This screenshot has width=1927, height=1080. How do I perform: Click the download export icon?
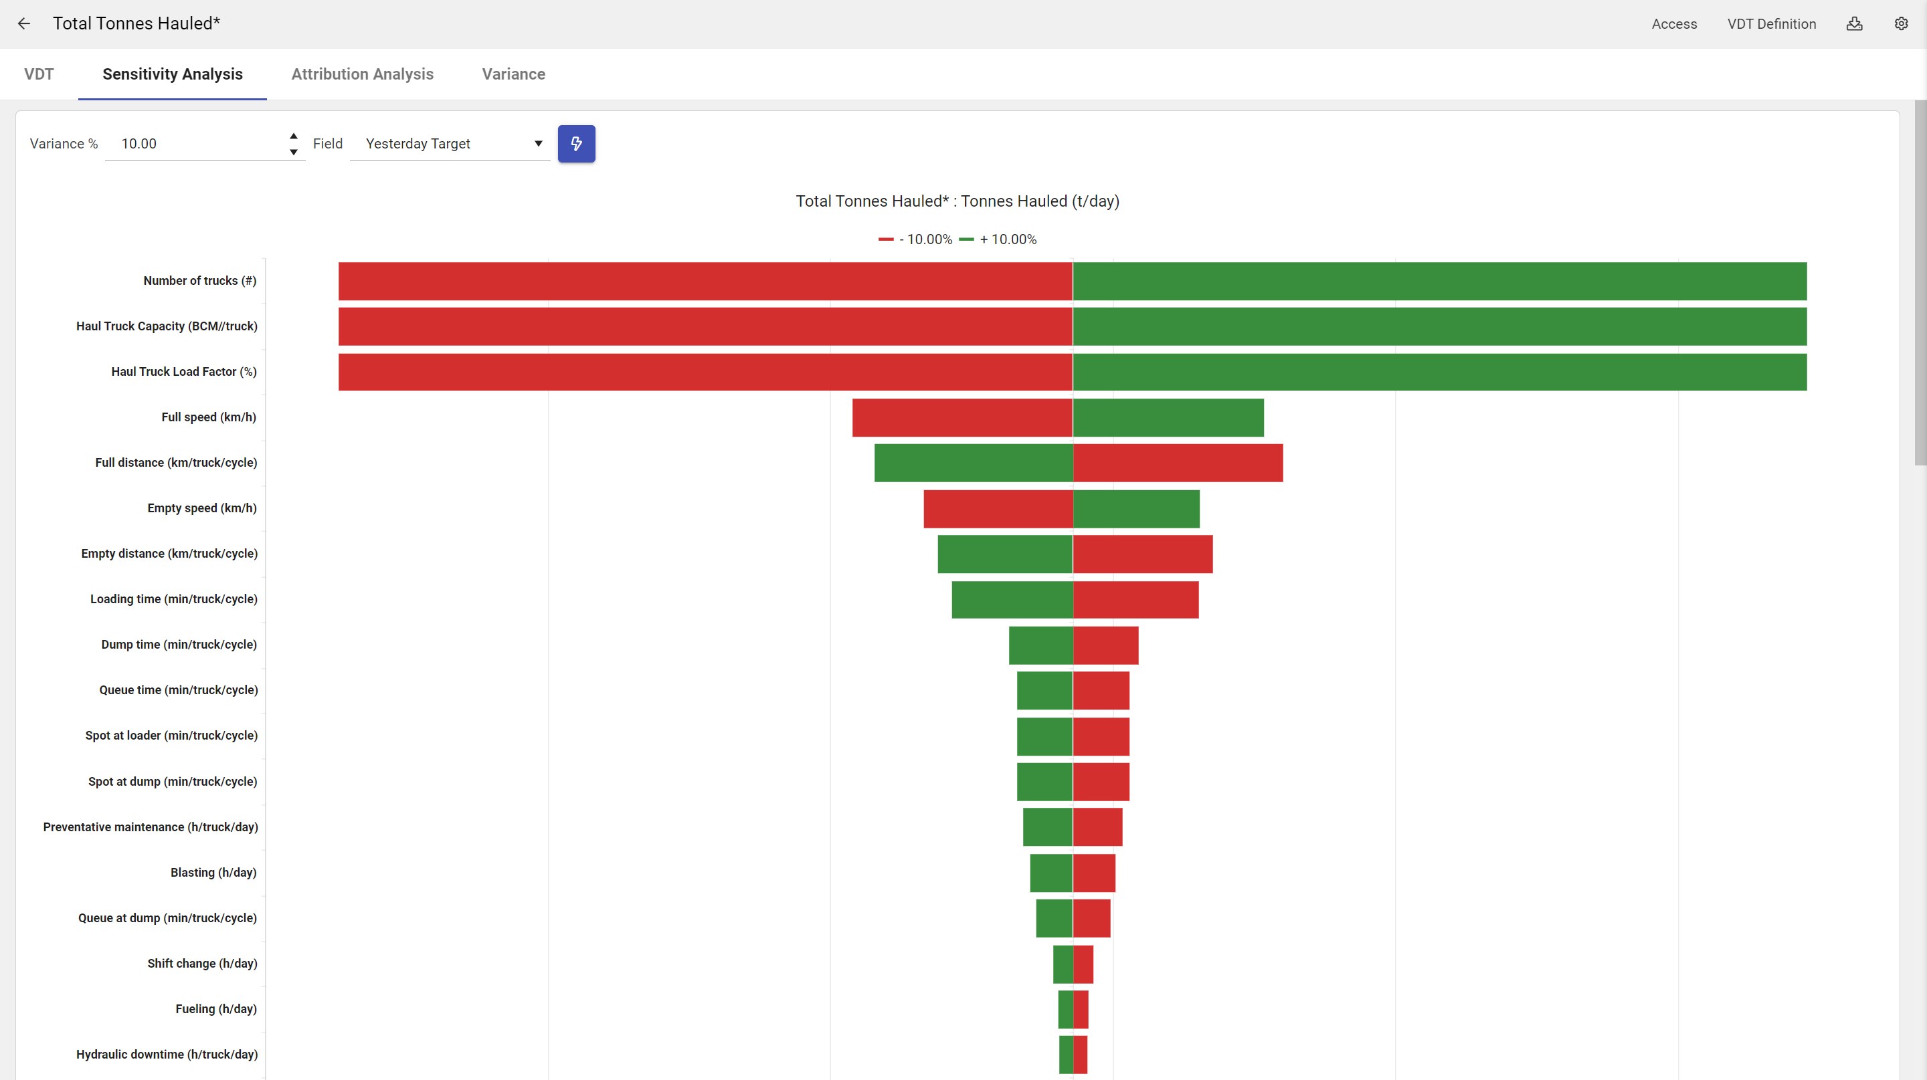pos(1853,24)
